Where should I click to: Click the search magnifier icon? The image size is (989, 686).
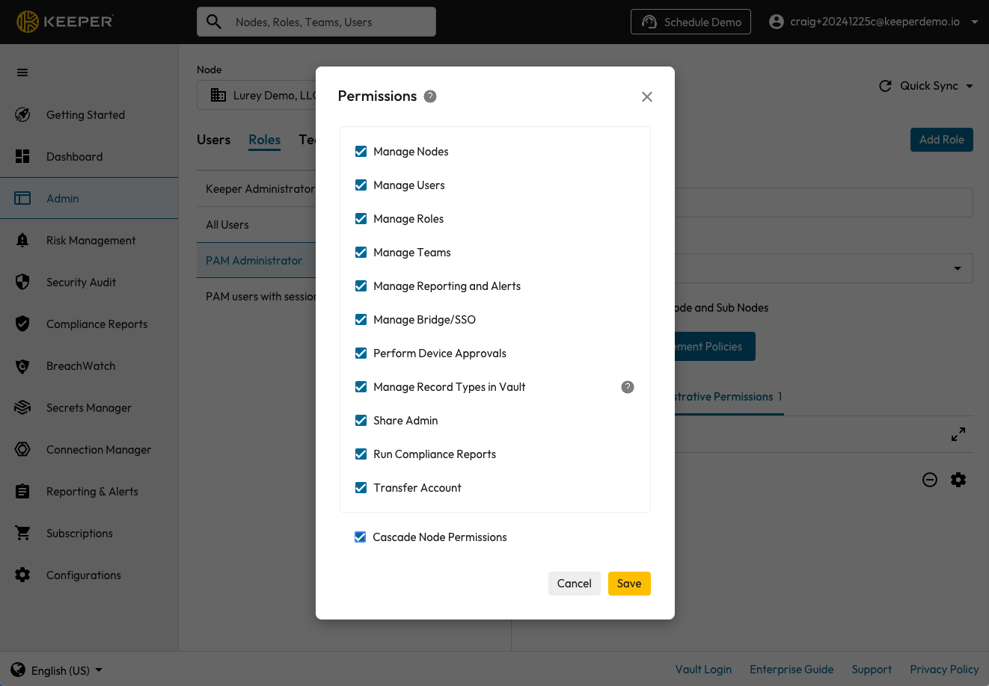coord(214,22)
